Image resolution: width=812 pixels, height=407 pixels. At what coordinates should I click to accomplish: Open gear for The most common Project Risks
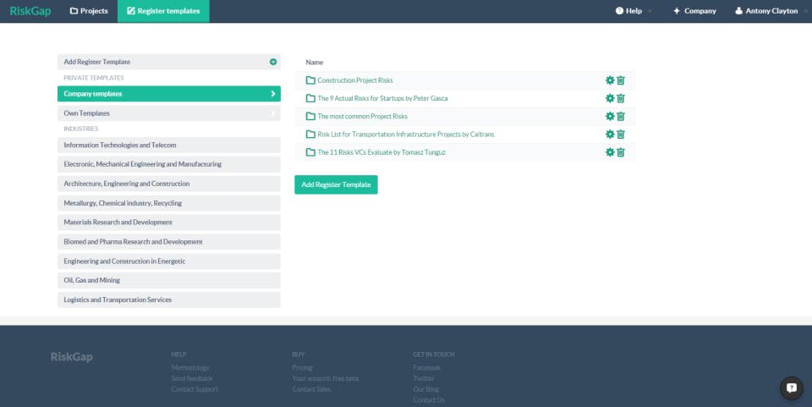coord(610,117)
